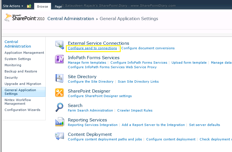This screenshot has height=152, width=232.
Task: Open Farm Search Administration link
Action: (90, 110)
